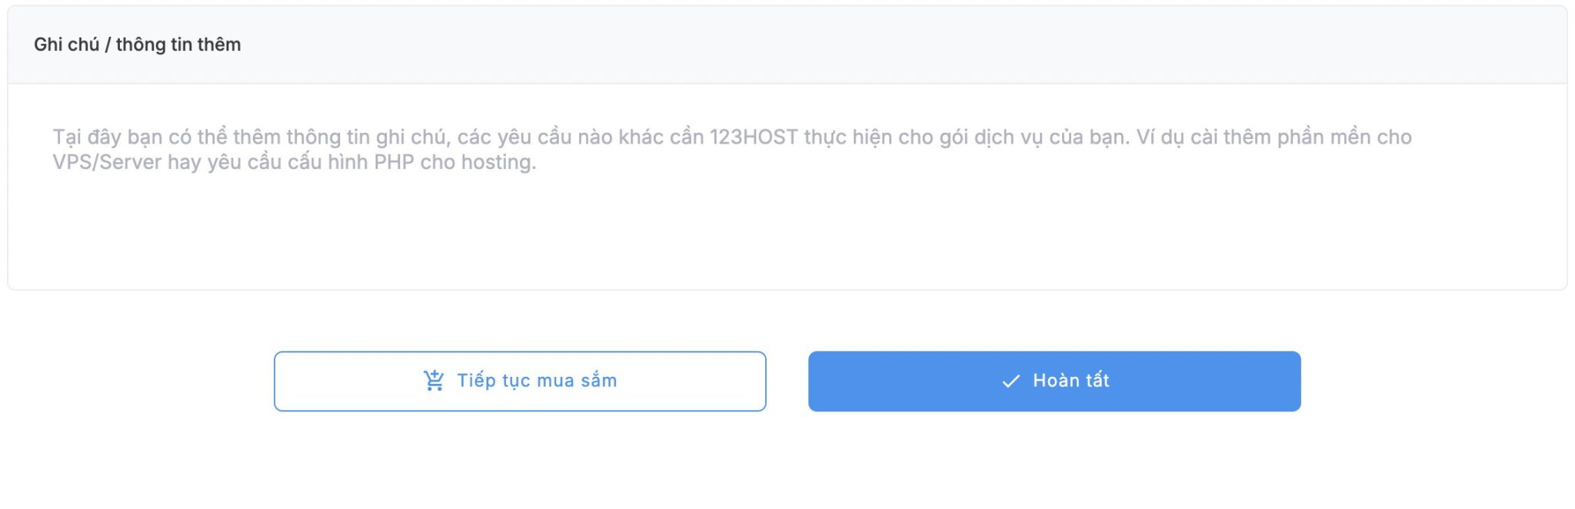This screenshot has height=509, width=1575.
Task: Click the checkmark icon beside Hoàn tất
Action: click(1011, 381)
